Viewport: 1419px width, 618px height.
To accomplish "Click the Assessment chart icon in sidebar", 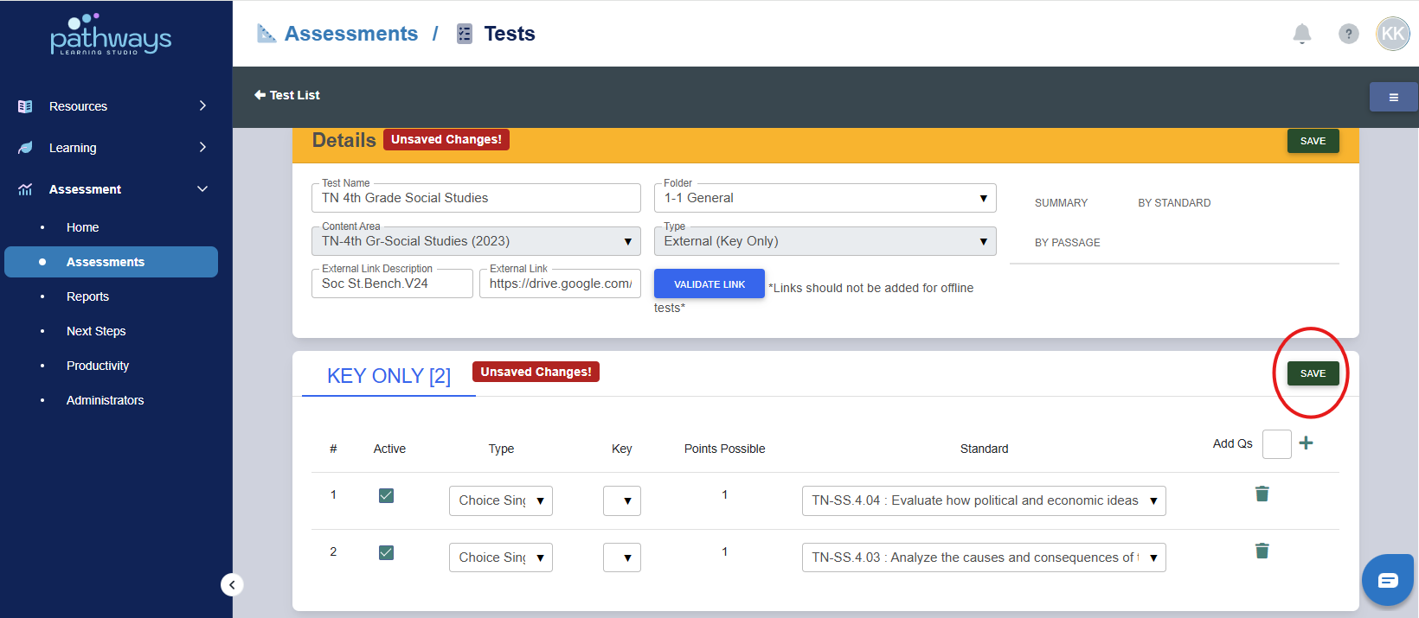I will click(25, 189).
